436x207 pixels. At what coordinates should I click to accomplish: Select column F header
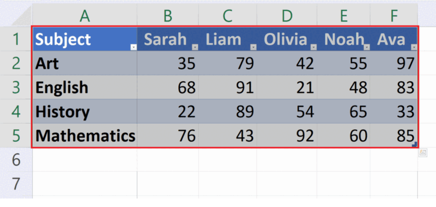click(394, 15)
